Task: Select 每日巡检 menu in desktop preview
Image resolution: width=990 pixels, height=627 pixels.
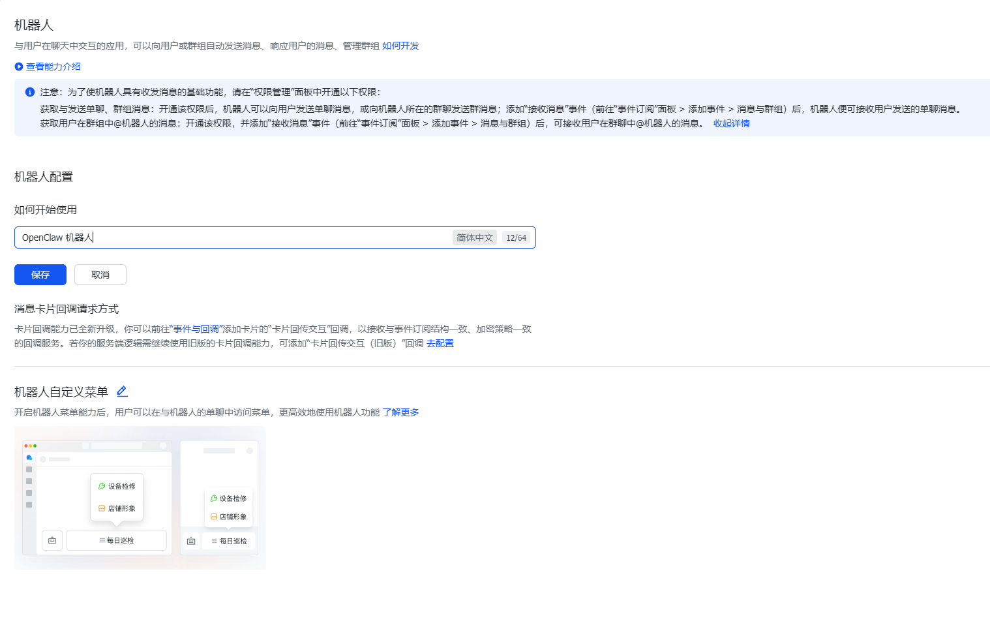Action: (117, 540)
